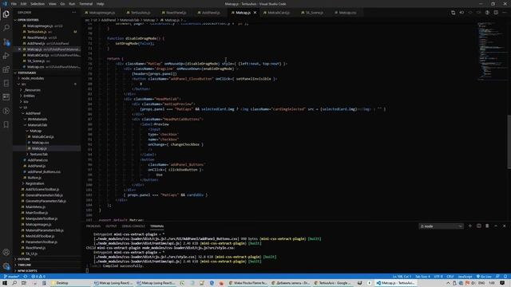Open the notifications bell in status bar
Screen dimensions: 511x287
(505, 277)
